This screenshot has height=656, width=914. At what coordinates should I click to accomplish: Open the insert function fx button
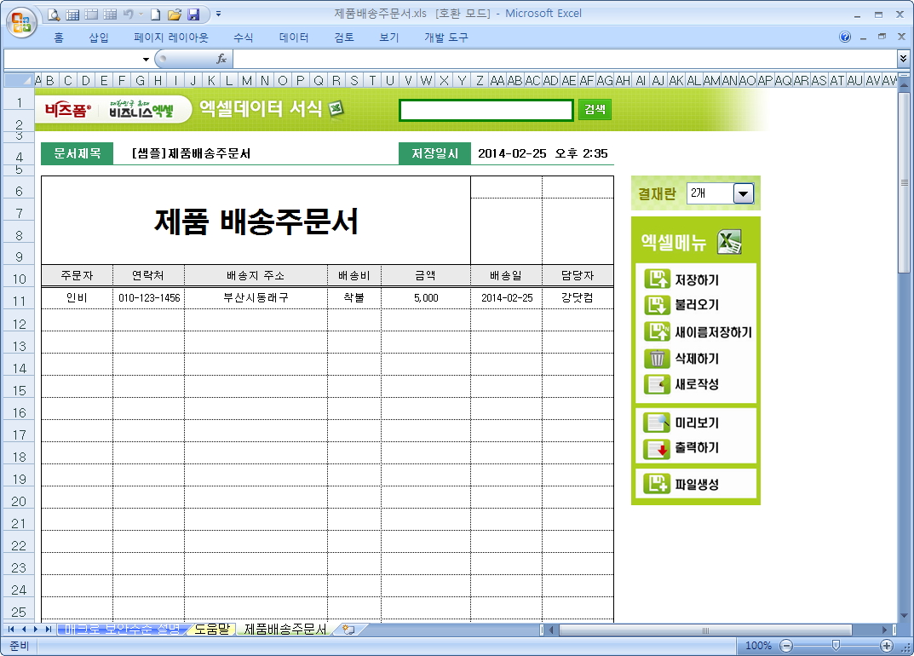click(x=221, y=59)
